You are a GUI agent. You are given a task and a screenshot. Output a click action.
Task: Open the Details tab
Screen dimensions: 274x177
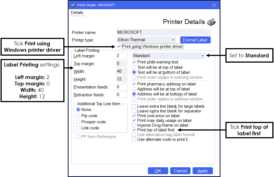click(x=77, y=13)
